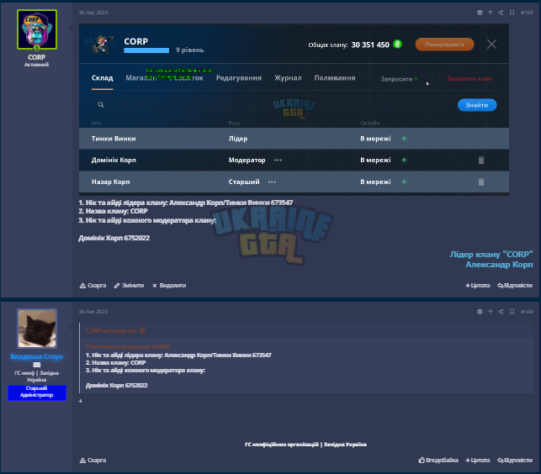Click the CORP clan emblem in the clan window
This screenshot has width=541, height=474.
pos(102,45)
